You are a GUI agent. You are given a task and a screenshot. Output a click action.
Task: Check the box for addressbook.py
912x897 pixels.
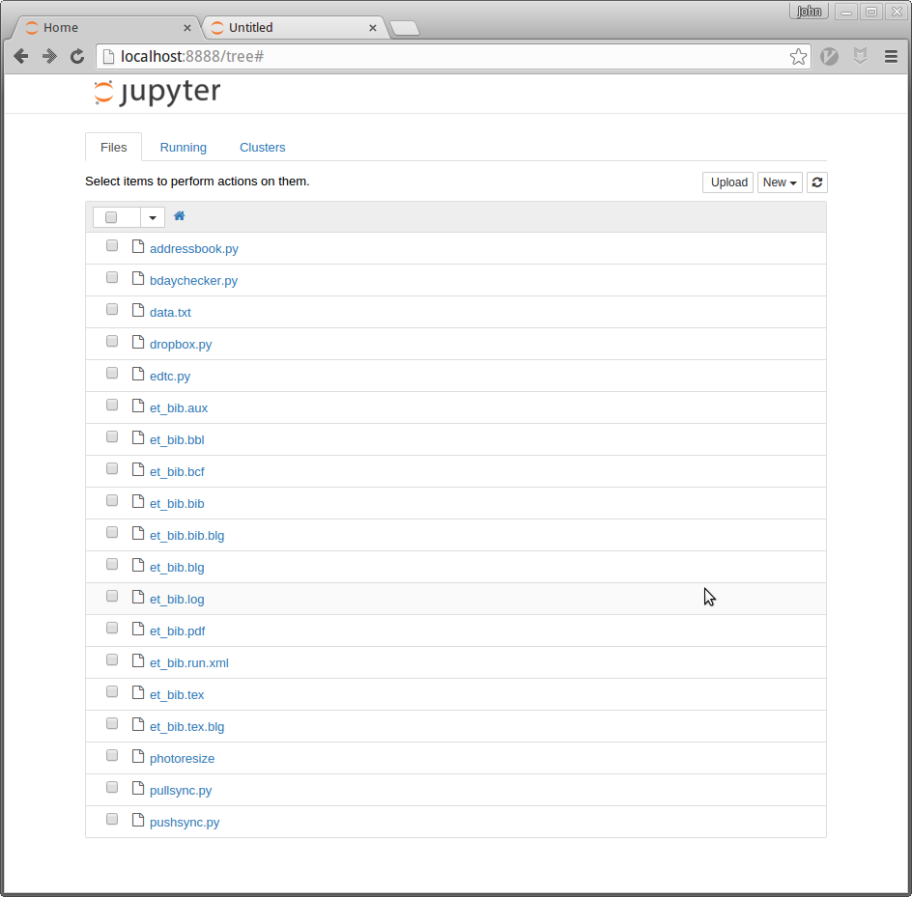[112, 246]
